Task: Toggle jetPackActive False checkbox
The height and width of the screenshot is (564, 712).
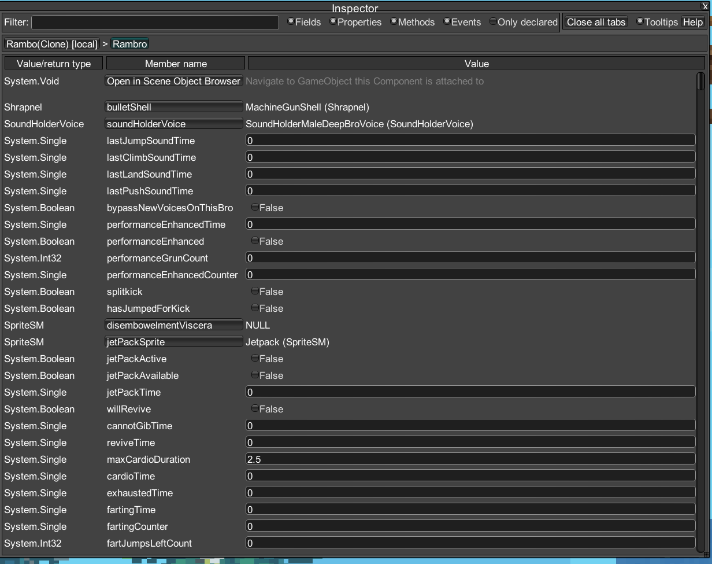Action: tap(255, 358)
